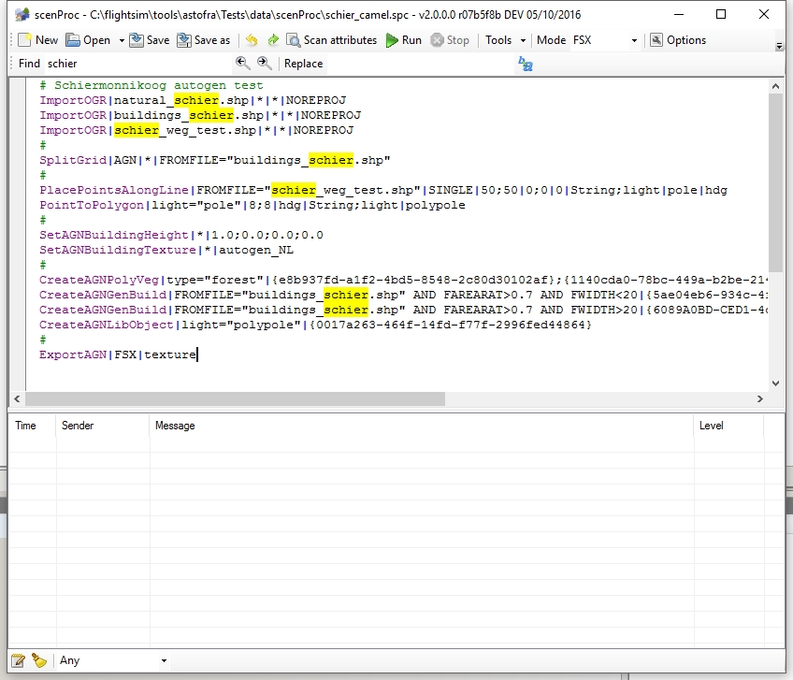Click the New file button

(x=37, y=40)
